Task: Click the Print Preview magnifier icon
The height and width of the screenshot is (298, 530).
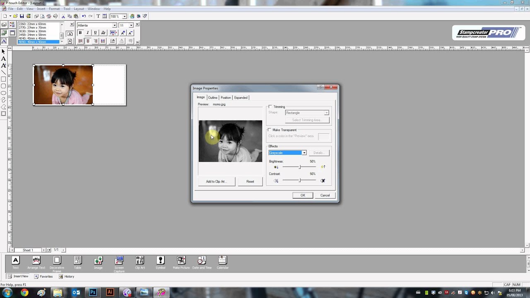Action: [42, 16]
